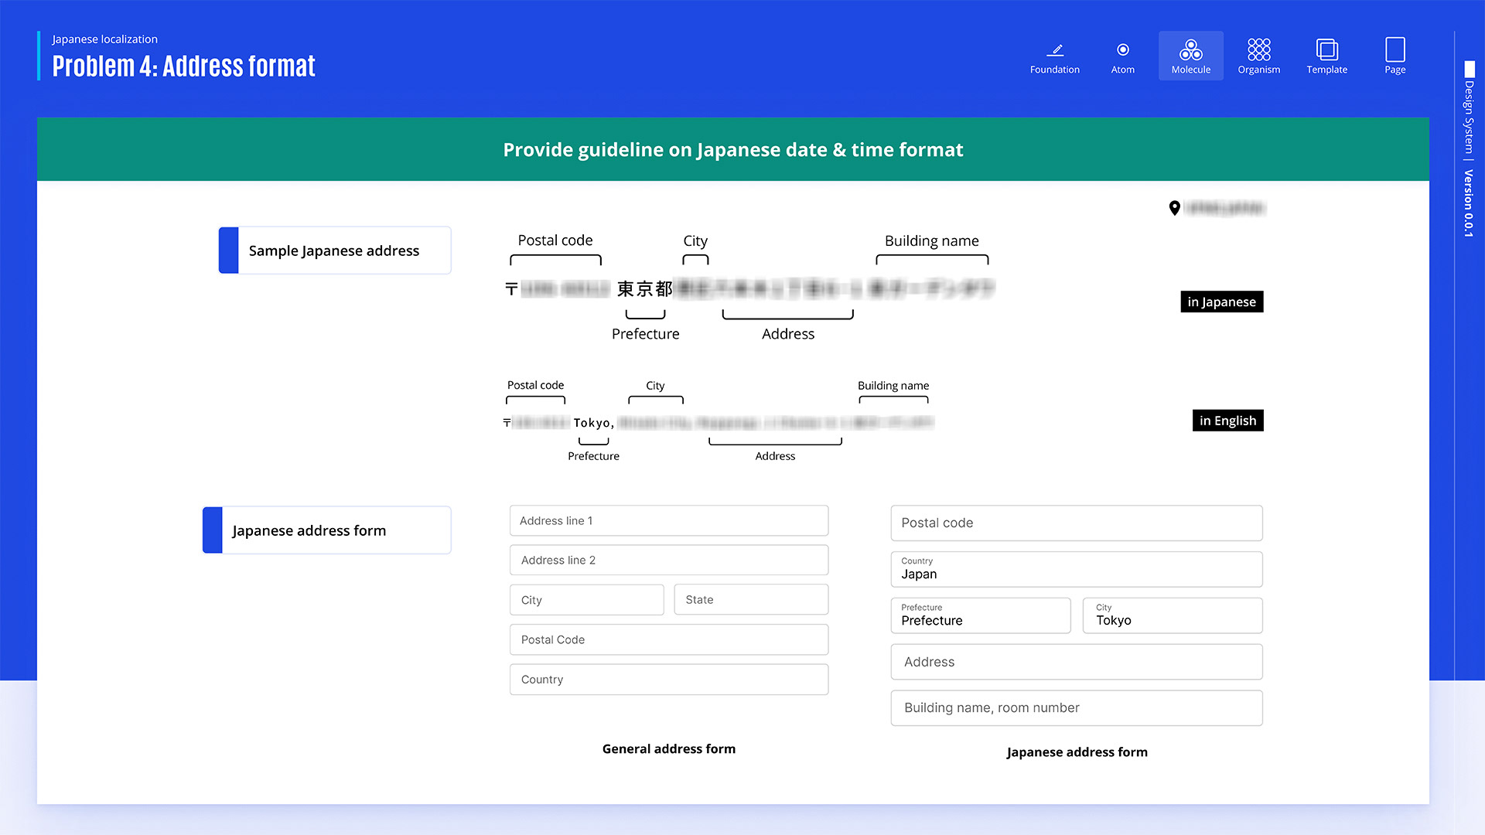Open the Country Japan dropdown

click(x=1077, y=569)
